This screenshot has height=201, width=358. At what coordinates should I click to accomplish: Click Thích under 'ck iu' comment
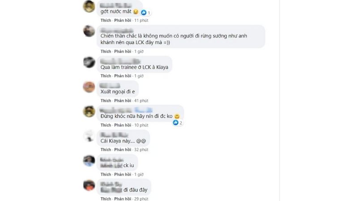[x=106, y=174]
